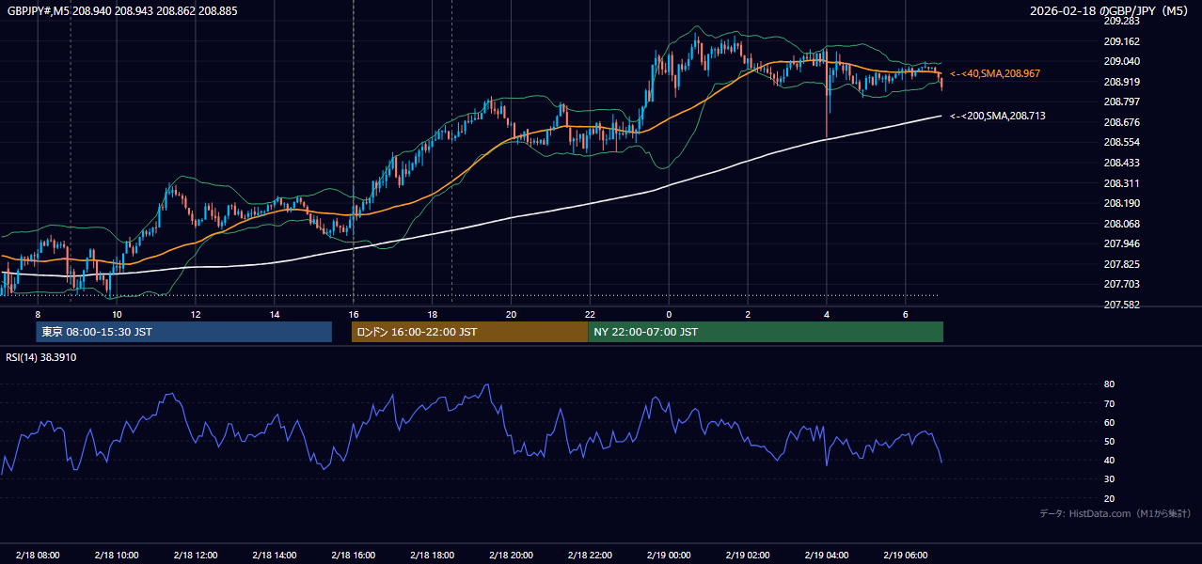Click the 2/18 20:00 date axis label
The image size is (1202, 564).
click(x=512, y=555)
